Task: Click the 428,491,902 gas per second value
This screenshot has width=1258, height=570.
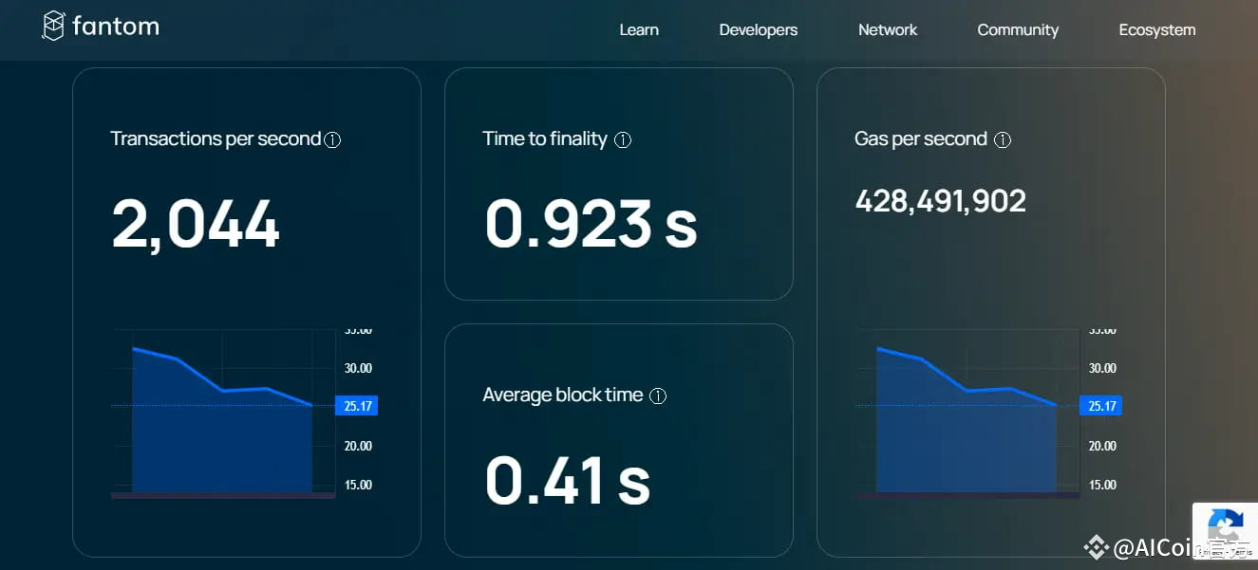Action: 939,200
